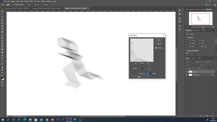Click Cancel in Motion Blur dialog
The width and height of the screenshot is (217, 122).
[x=159, y=44]
